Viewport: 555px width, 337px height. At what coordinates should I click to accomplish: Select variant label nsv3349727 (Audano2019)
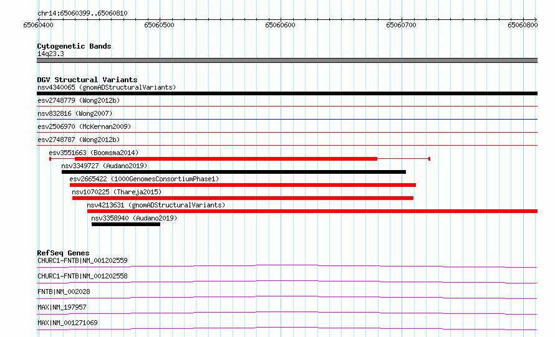pos(104,166)
